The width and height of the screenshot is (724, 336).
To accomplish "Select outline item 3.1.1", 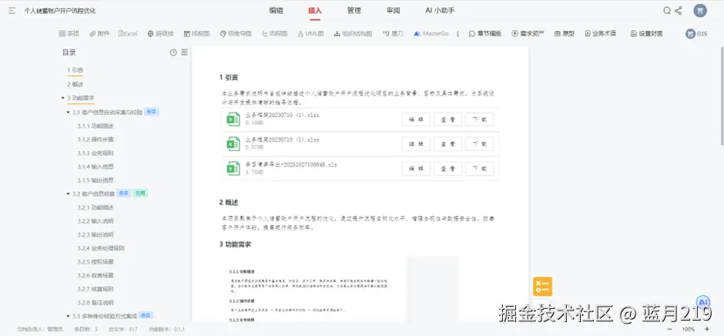I will tap(96, 126).
